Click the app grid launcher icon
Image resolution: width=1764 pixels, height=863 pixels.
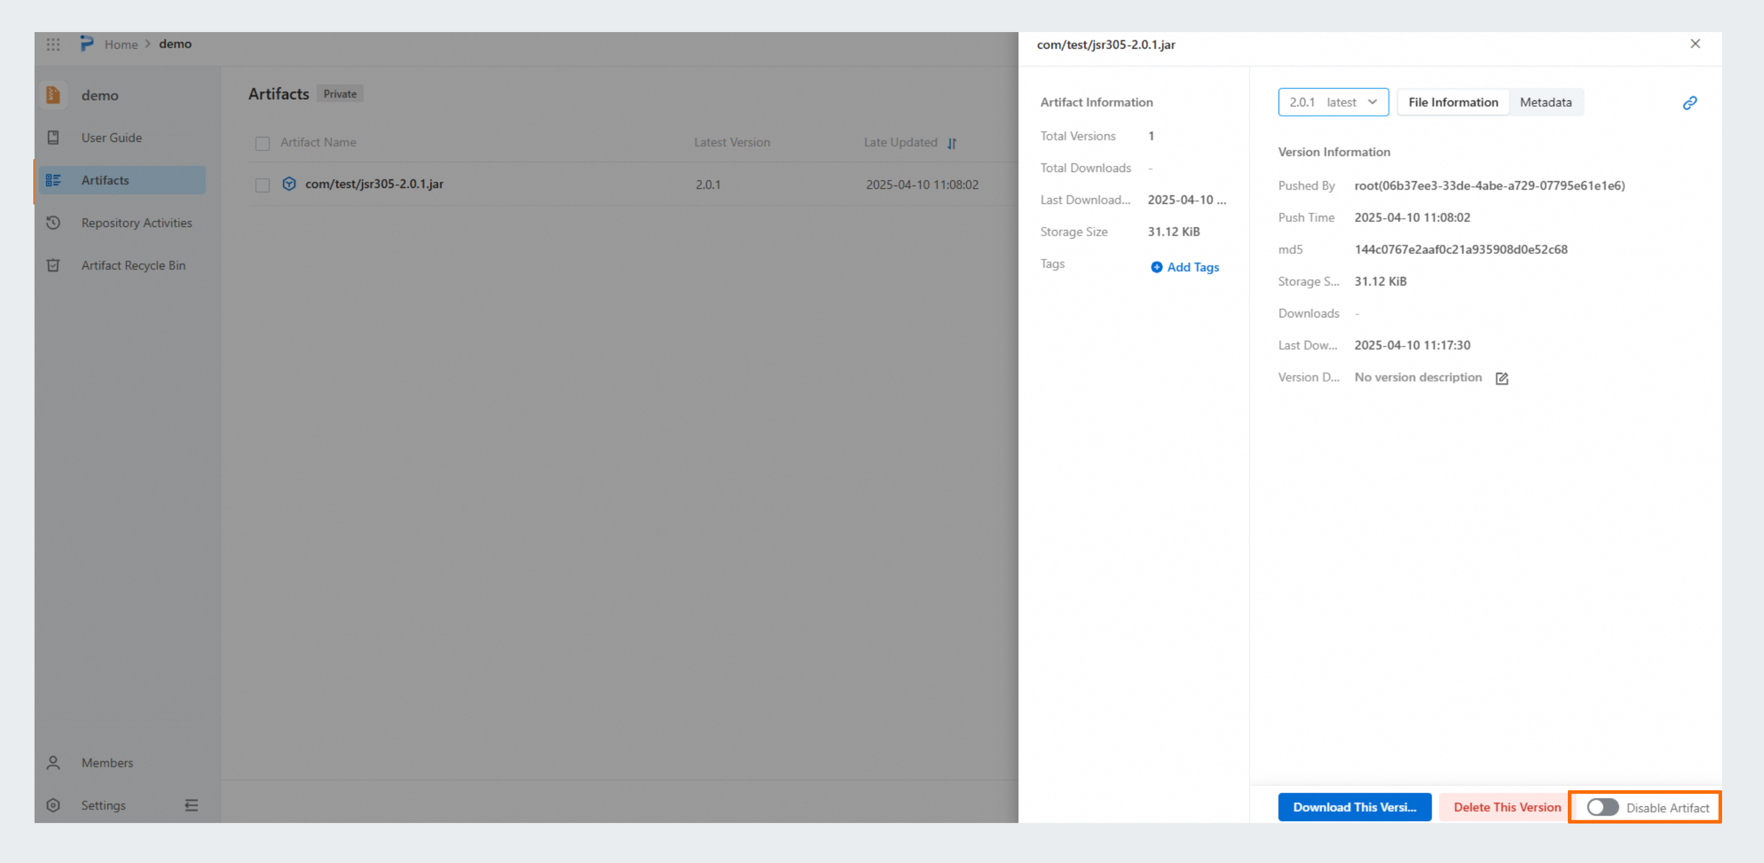click(54, 44)
